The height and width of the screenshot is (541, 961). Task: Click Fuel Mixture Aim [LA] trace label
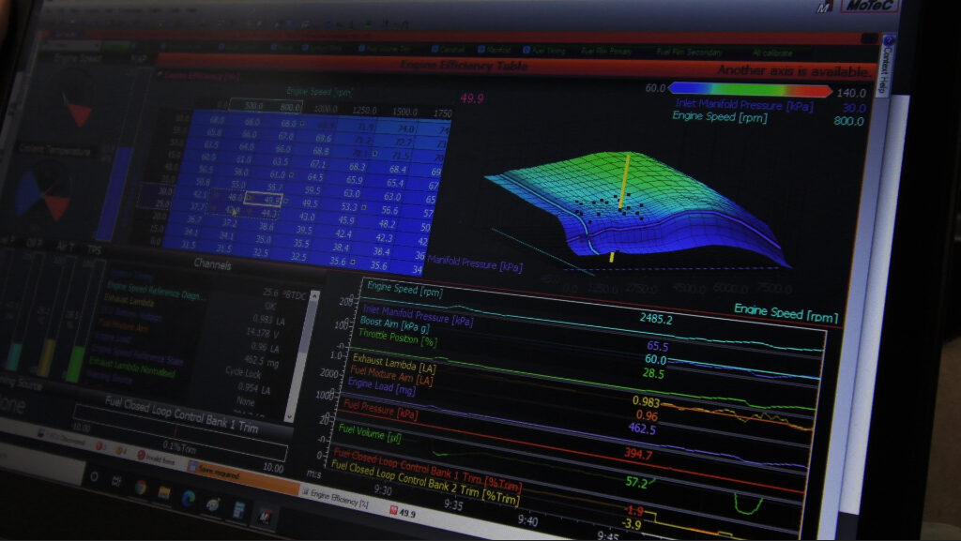point(391,375)
